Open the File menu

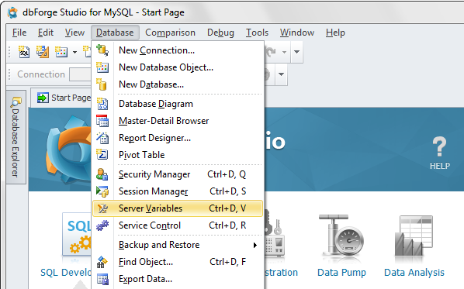tap(19, 33)
